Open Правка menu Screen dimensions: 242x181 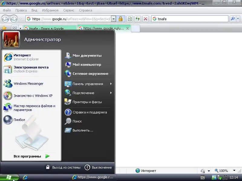click(21, 10)
